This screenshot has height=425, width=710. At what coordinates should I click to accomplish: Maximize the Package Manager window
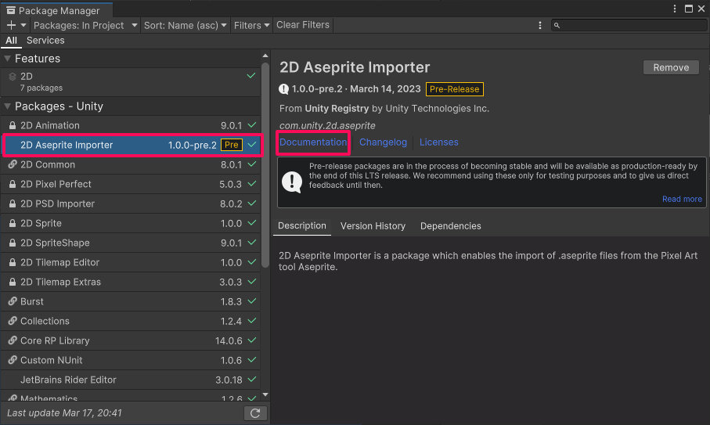coord(689,9)
